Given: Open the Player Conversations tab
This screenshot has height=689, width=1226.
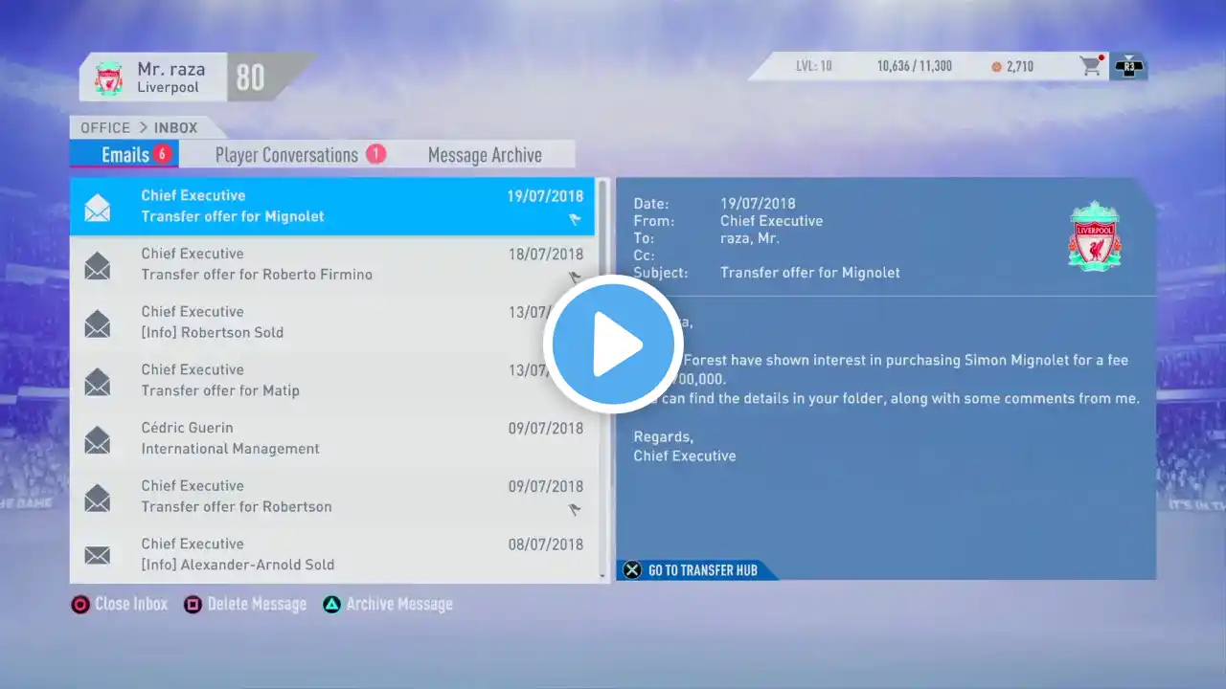Looking at the screenshot, I should pyautogui.click(x=300, y=154).
